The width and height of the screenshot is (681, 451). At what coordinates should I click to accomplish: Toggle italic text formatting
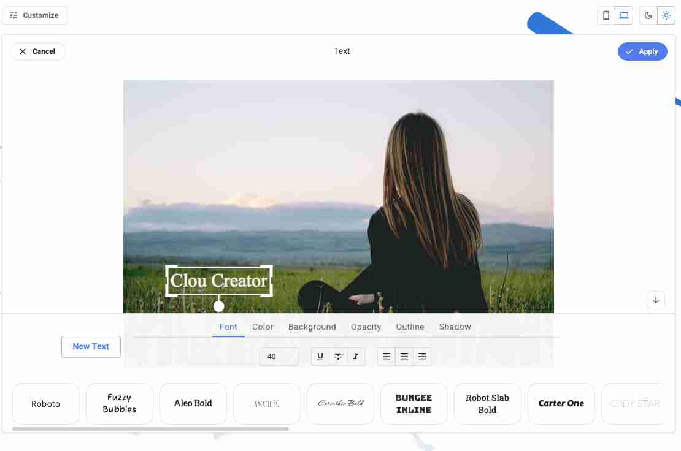point(356,357)
